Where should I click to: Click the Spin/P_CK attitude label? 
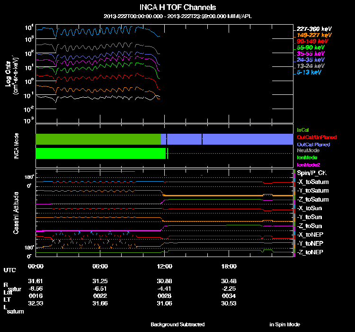[x=312, y=173]
